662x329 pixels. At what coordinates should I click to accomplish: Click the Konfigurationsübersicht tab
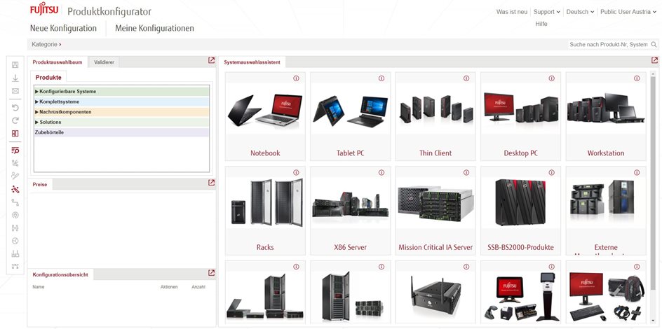pyautogui.click(x=60, y=274)
